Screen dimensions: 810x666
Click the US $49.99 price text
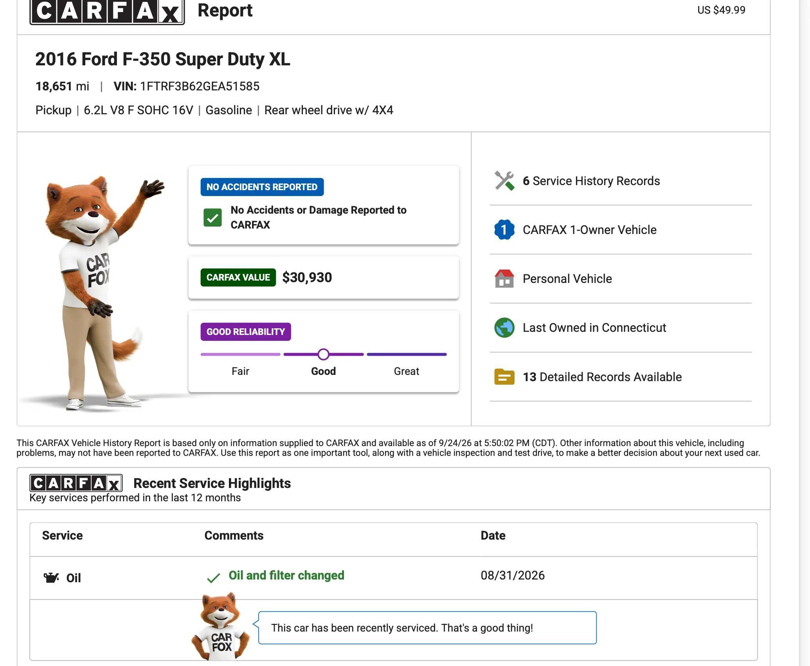pos(721,10)
